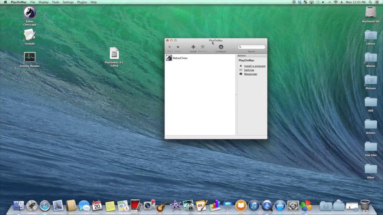Image resolution: width=383 pixels, height=215 pixels.
Task: Open iBooks in the Dock
Action: (241, 206)
